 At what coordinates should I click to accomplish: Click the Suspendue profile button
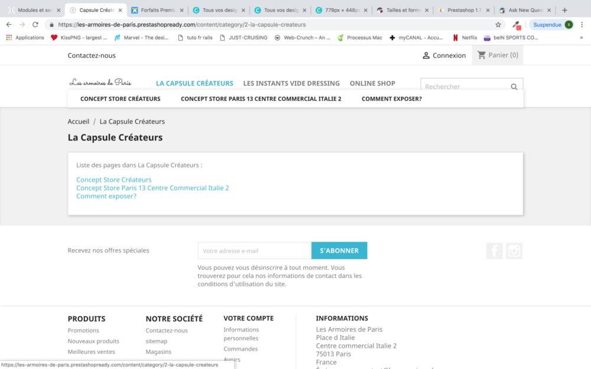[553, 24]
